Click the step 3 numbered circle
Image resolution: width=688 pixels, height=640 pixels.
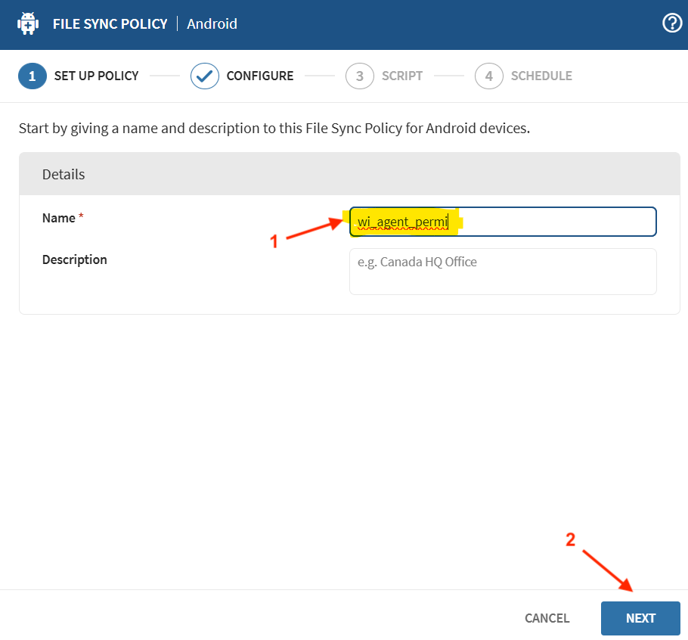(360, 76)
